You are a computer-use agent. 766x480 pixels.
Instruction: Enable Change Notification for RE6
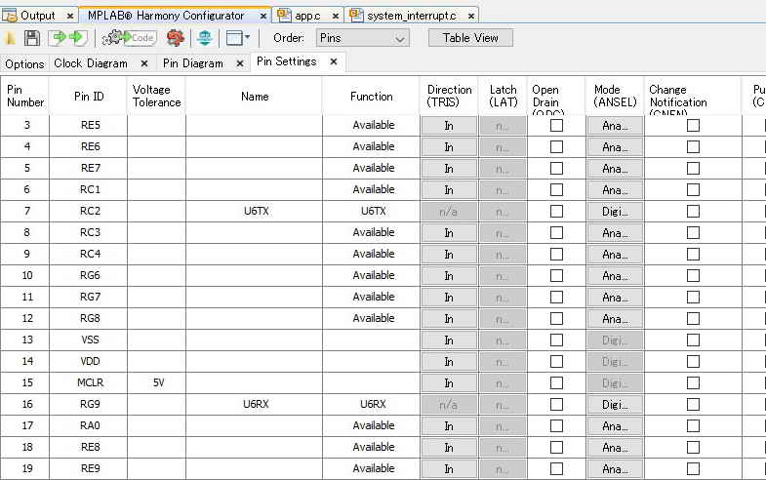[693, 147]
